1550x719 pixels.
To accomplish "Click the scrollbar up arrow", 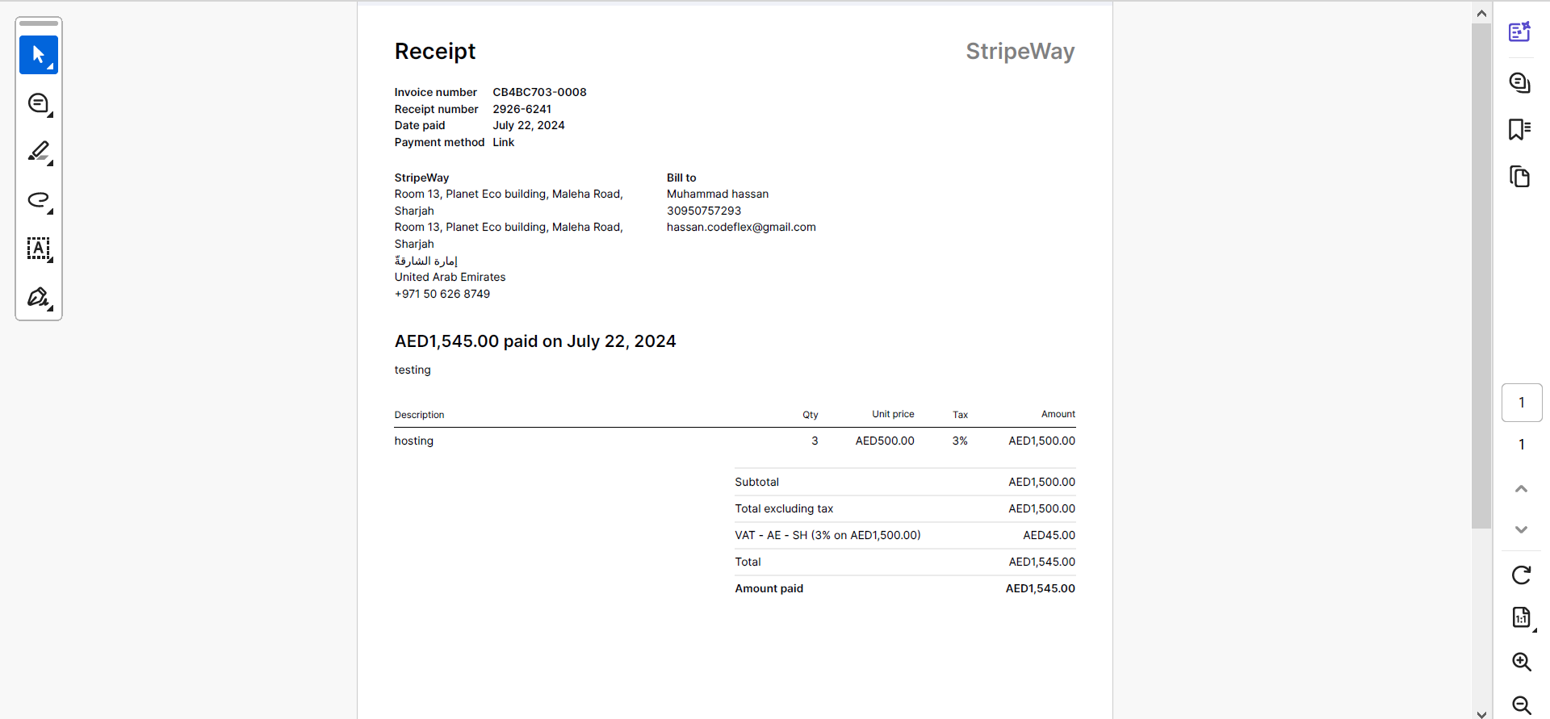I will tap(1481, 13).
